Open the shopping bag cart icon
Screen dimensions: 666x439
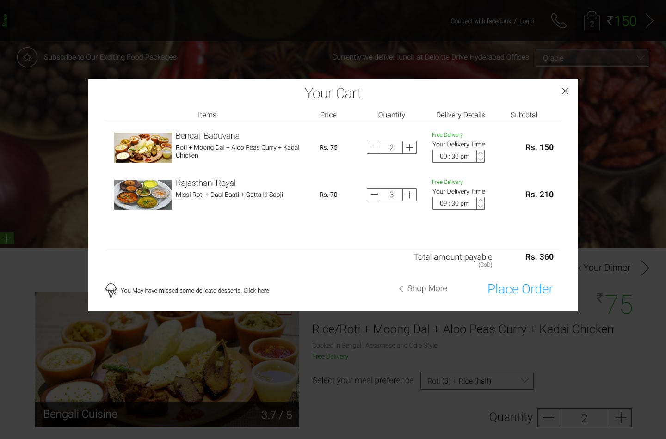(592, 21)
